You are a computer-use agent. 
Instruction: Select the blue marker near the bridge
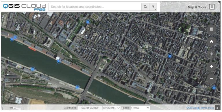click(x=77, y=87)
